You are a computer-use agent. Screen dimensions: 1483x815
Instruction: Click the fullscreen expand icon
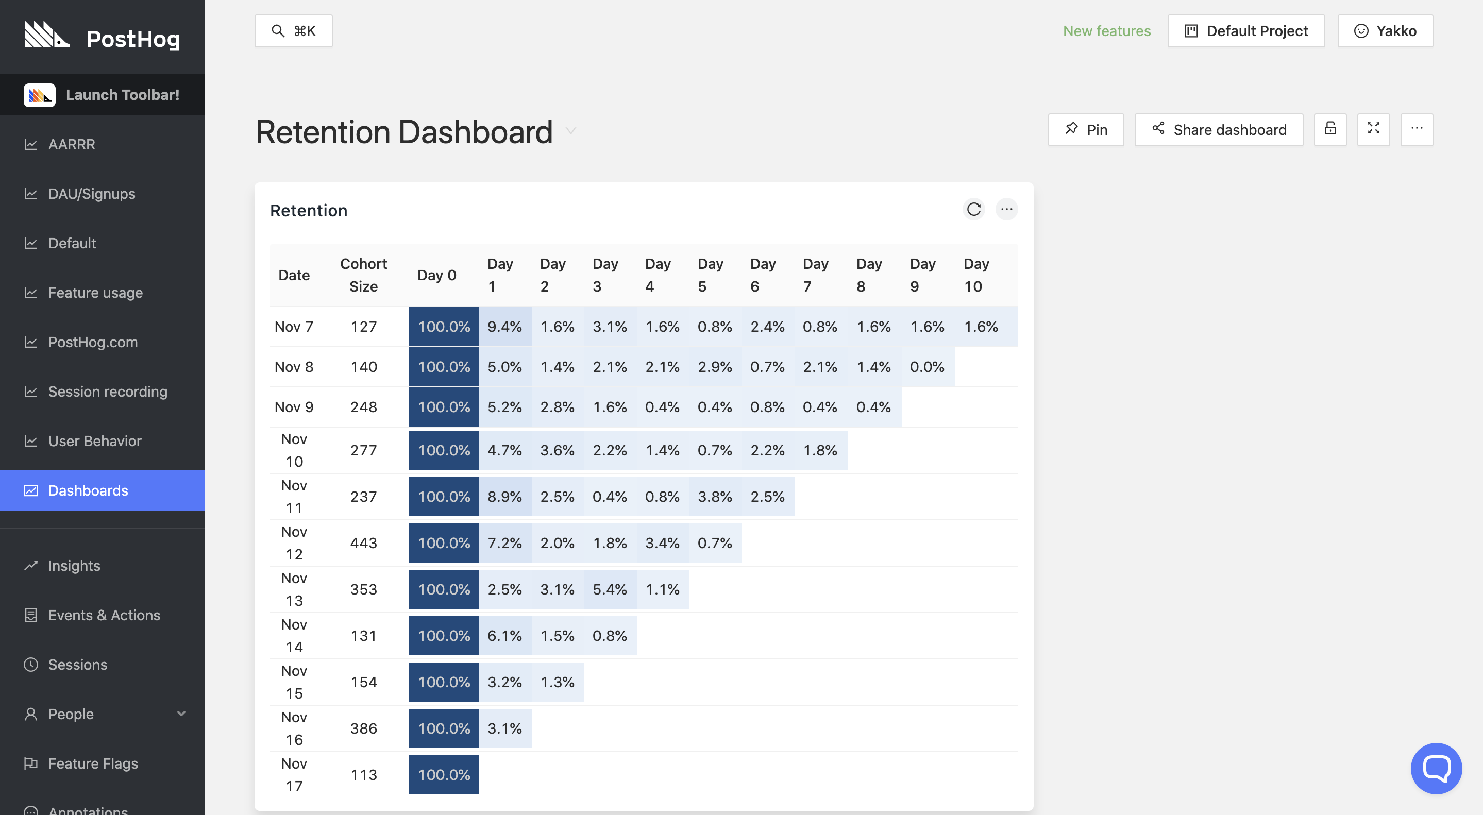click(x=1374, y=128)
